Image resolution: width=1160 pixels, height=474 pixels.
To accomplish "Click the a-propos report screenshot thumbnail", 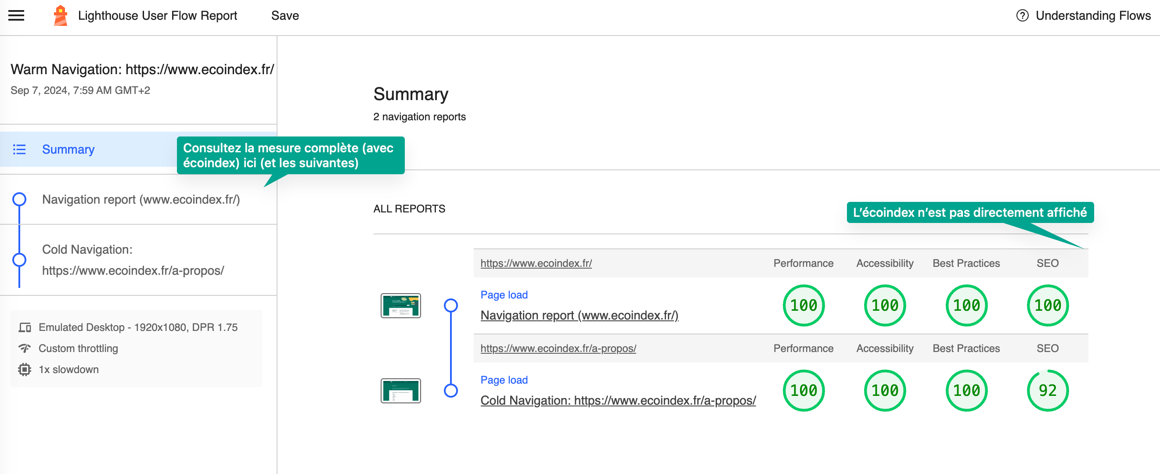I will tap(400, 391).
